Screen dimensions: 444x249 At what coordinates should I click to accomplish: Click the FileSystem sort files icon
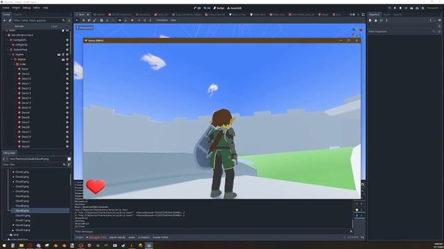tap(69, 165)
